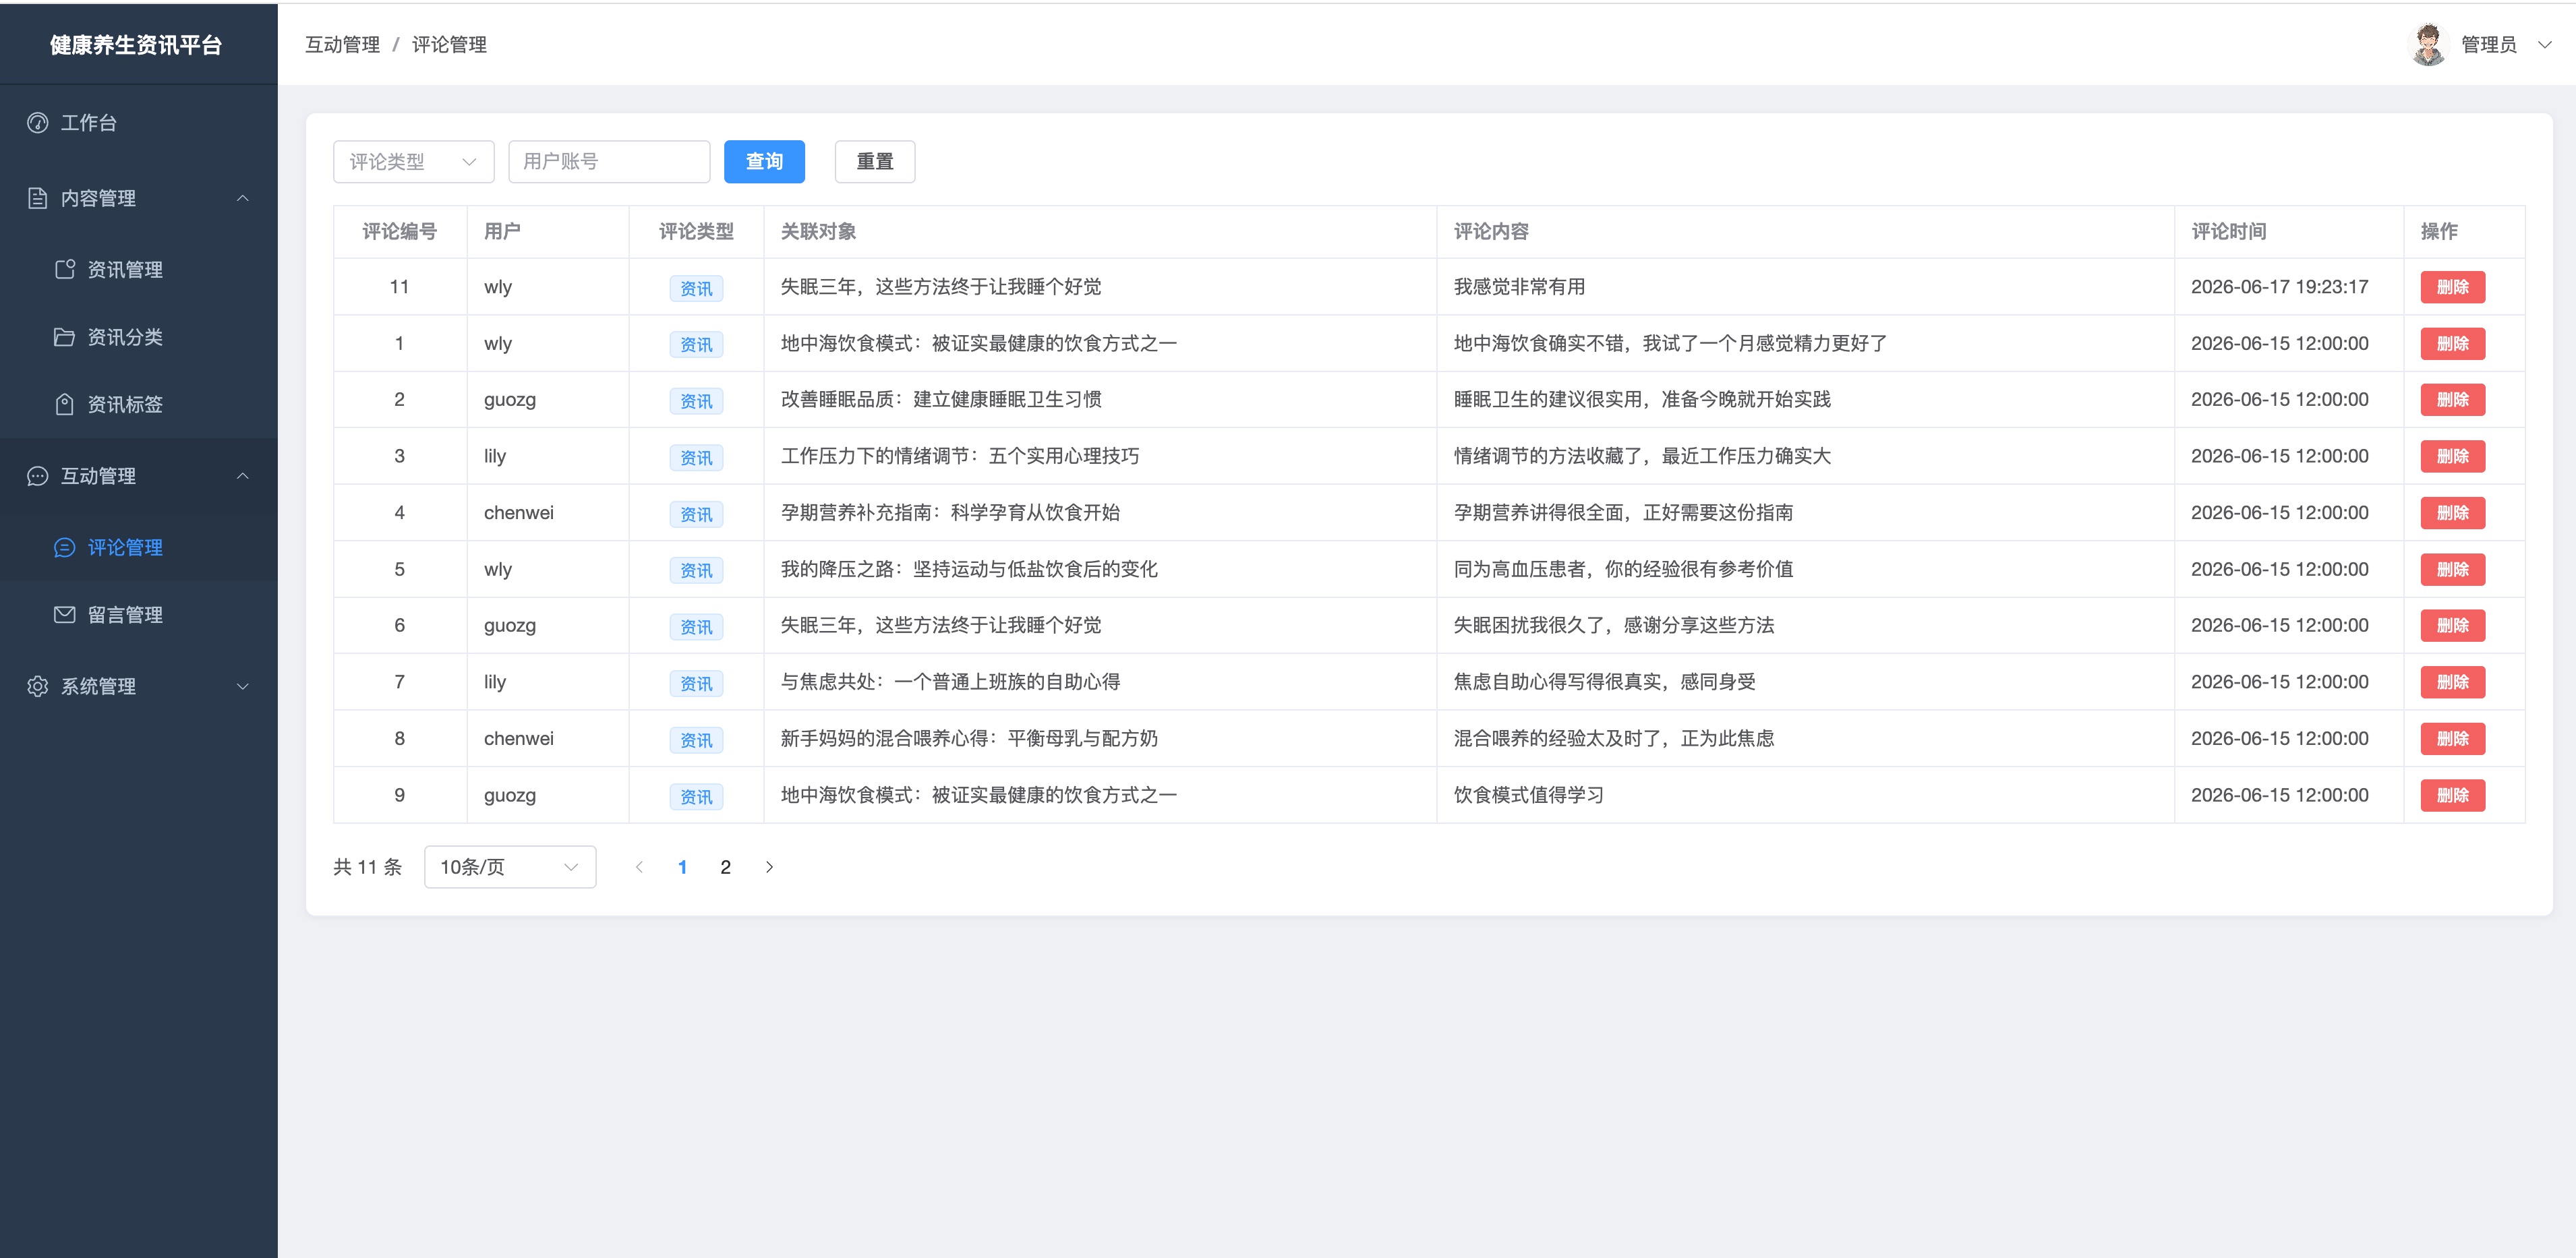The width and height of the screenshot is (2576, 1258).
Task: Click 健康养生资讯平台 title
Action: [136, 45]
